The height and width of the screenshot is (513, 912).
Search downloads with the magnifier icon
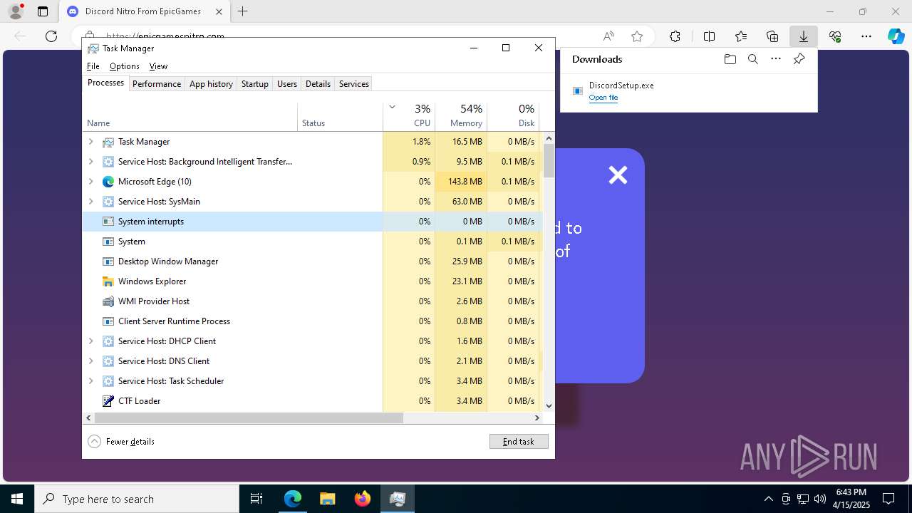click(752, 59)
